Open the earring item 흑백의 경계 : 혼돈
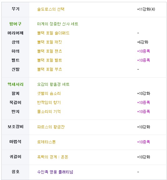The width and height of the screenshot is (167, 180). (x=53, y=157)
